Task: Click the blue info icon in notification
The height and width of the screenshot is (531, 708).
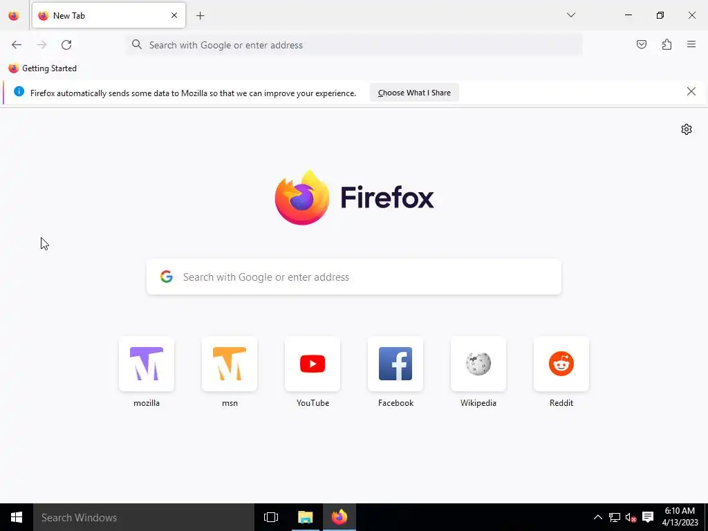Action: (19, 92)
